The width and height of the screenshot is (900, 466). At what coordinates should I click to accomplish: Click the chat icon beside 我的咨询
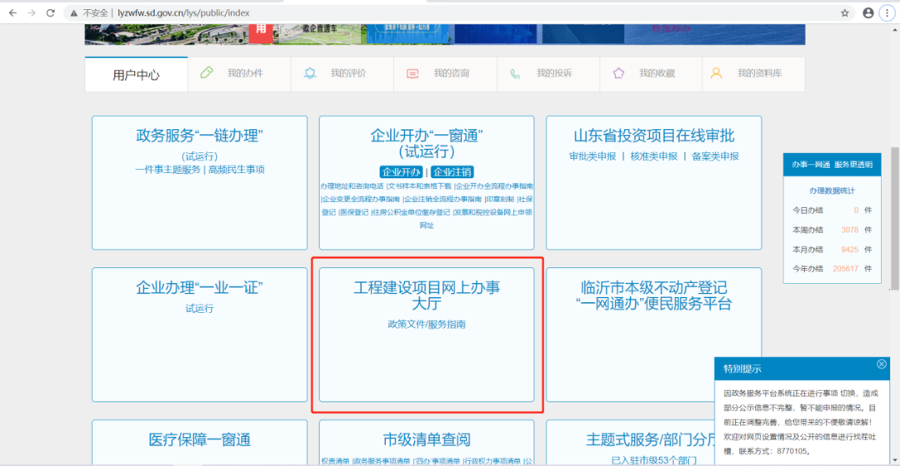(412, 73)
